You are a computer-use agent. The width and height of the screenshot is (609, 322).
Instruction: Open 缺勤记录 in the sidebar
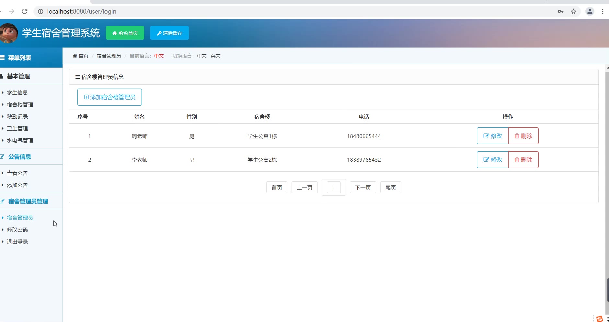[17, 116]
